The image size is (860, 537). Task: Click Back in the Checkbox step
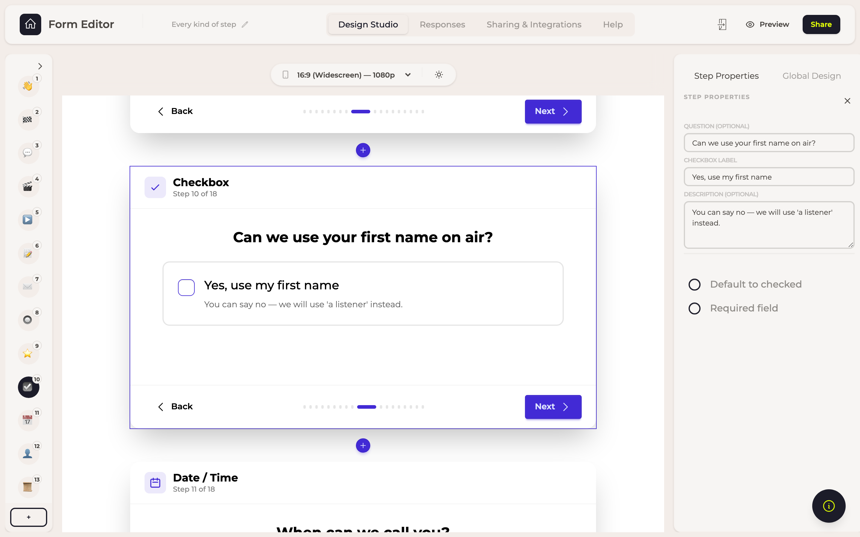175,407
